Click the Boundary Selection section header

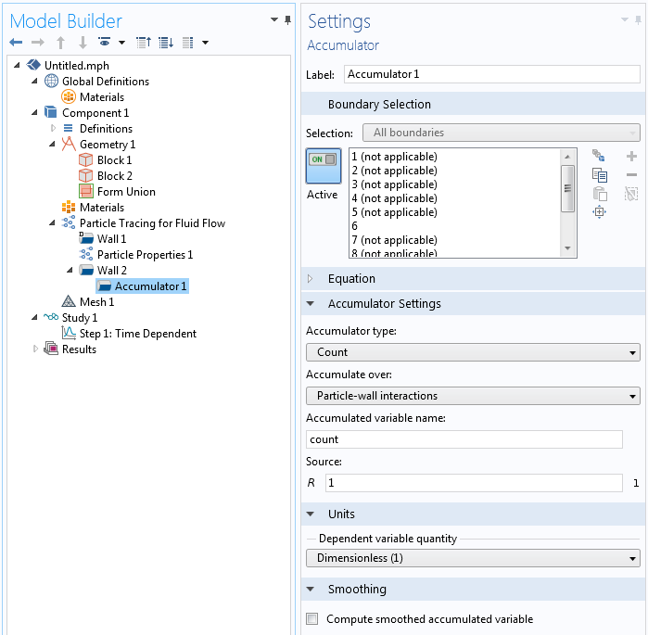[473, 104]
